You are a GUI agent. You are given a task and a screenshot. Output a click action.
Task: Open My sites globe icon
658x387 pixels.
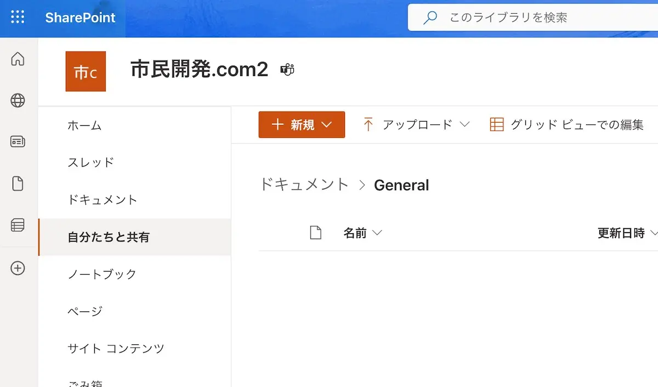pos(18,100)
